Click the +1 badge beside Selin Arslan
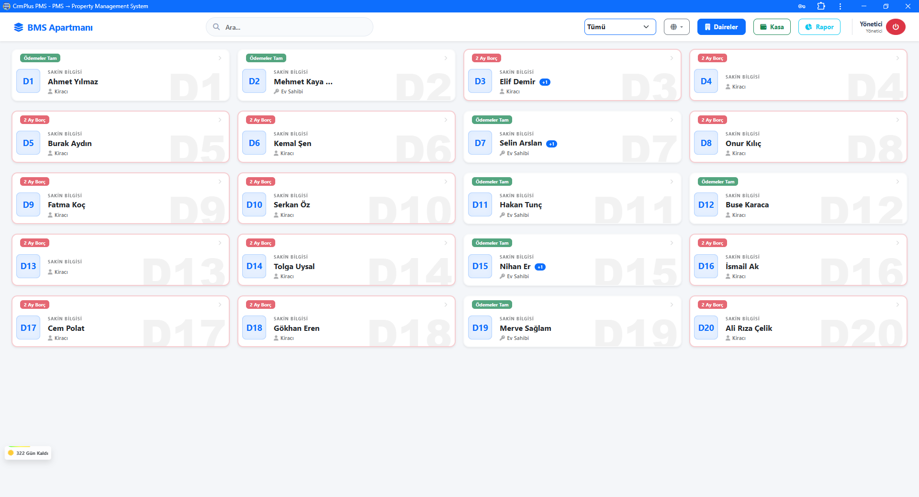This screenshot has width=919, height=497. (551, 144)
